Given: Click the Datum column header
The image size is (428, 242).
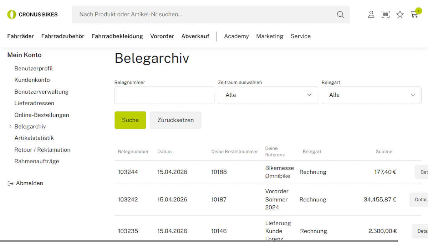Looking at the screenshot, I should coord(165,152).
